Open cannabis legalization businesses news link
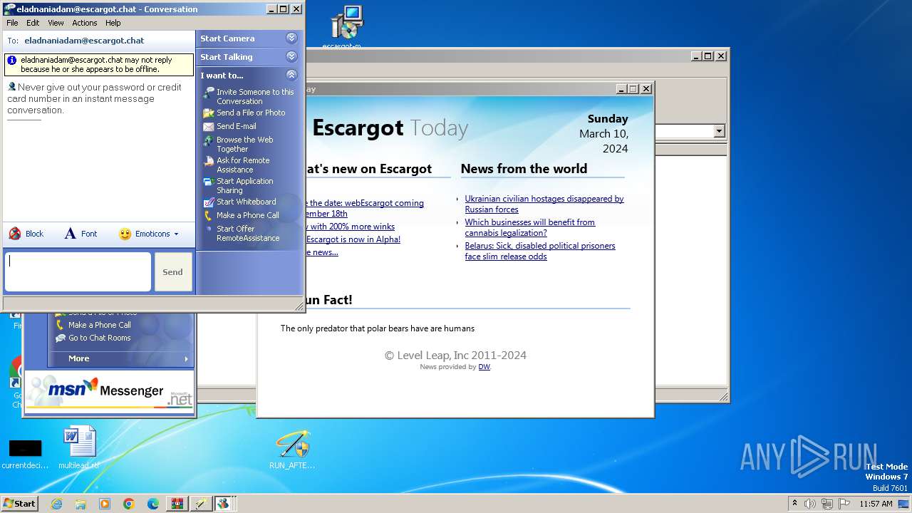Image resolution: width=912 pixels, height=513 pixels. point(530,227)
